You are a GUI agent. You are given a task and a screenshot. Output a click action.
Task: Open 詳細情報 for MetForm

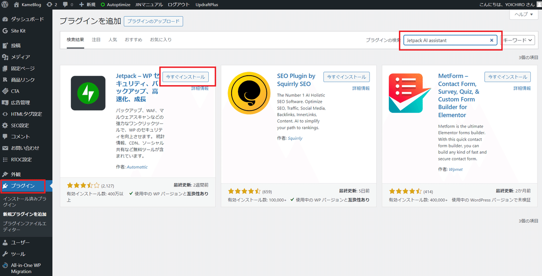point(522,88)
